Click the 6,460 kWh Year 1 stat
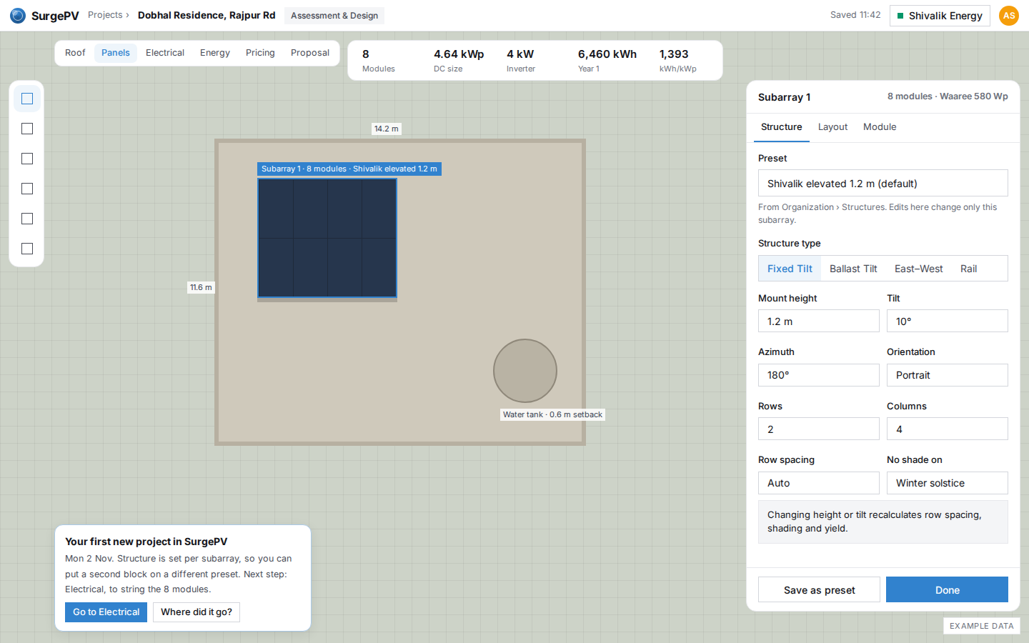This screenshot has width=1029, height=643. point(607,60)
